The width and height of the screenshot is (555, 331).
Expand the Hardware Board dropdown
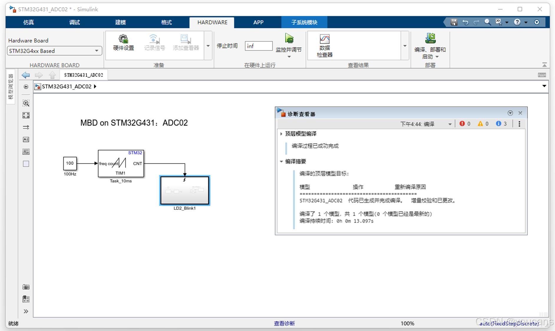pyautogui.click(x=97, y=51)
